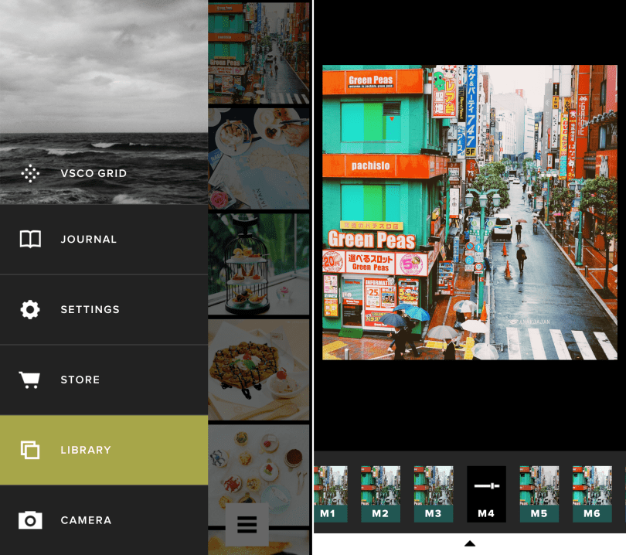
Task: Tap the VSCO GRID label
Action: click(94, 173)
